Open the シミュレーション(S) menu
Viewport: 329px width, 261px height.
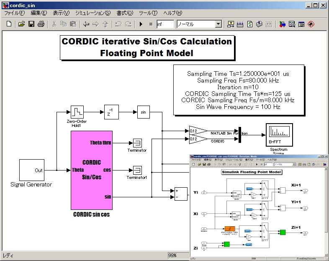coord(93,13)
